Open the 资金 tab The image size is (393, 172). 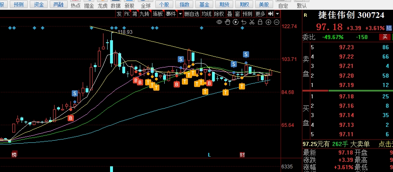click(x=39, y=4)
